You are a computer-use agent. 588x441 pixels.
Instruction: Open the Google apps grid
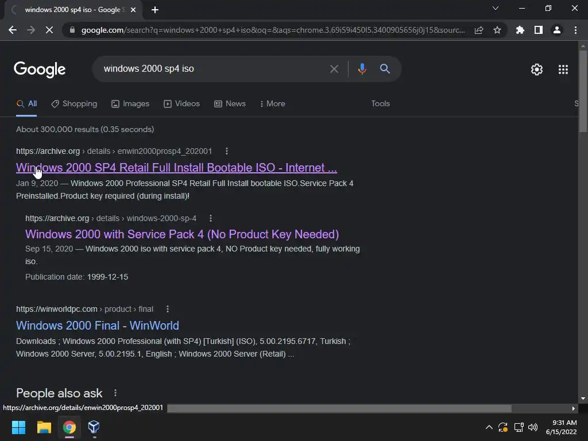click(x=563, y=69)
